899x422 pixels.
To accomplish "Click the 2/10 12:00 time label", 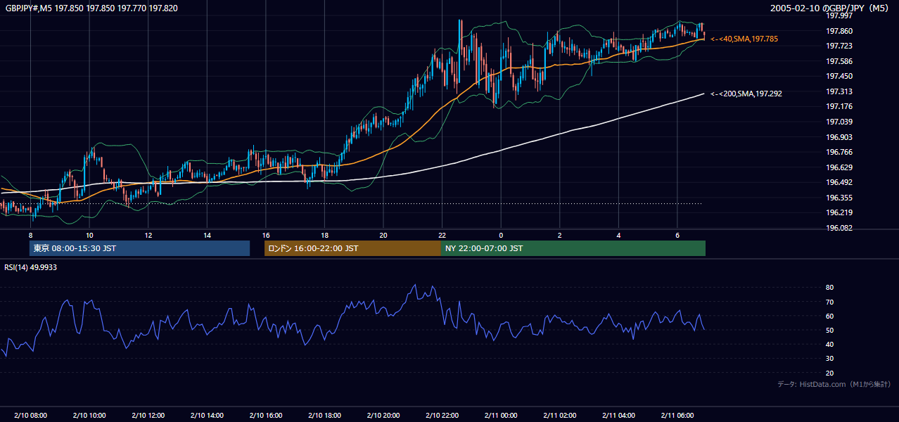I will coord(148,416).
